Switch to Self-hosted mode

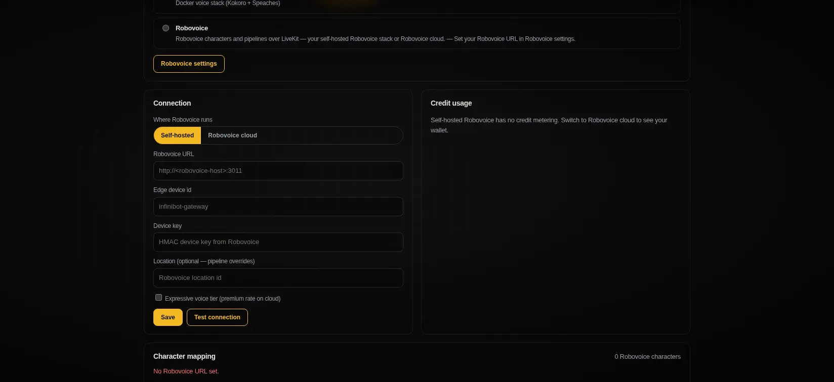pyautogui.click(x=177, y=135)
